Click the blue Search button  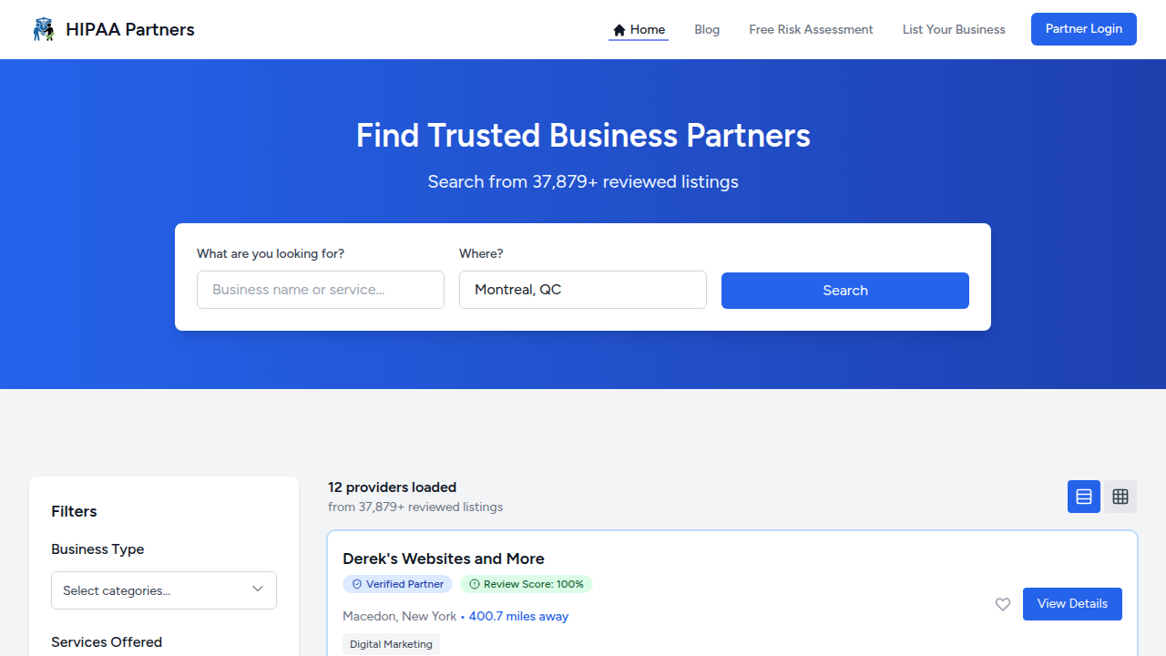[x=845, y=291]
